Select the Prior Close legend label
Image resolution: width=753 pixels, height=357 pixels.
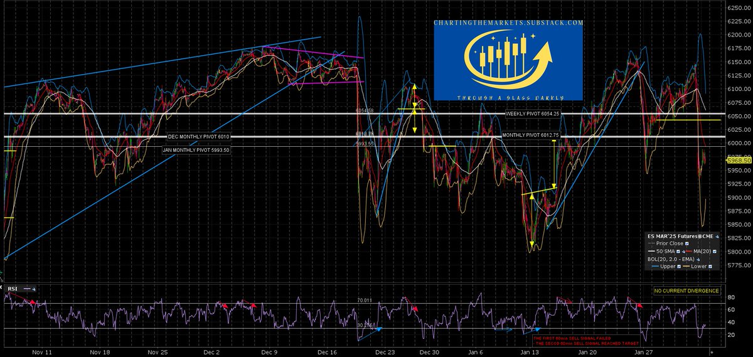[x=670, y=243]
